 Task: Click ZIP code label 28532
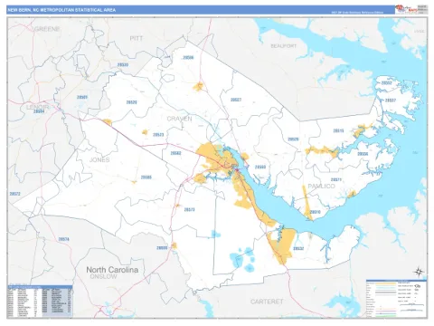point(298,249)
